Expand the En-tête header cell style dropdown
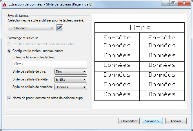This screenshot has width=193, height=131. coord(71,79)
